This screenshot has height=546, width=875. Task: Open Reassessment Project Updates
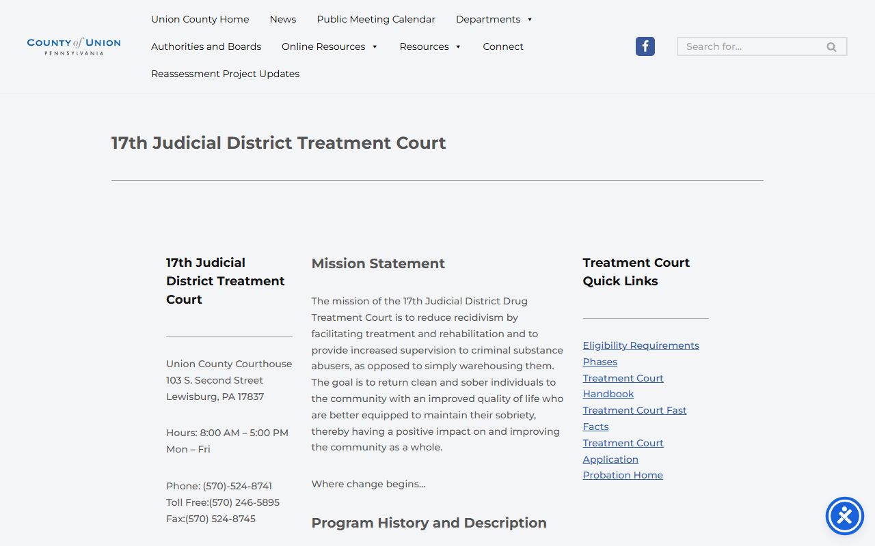point(226,74)
